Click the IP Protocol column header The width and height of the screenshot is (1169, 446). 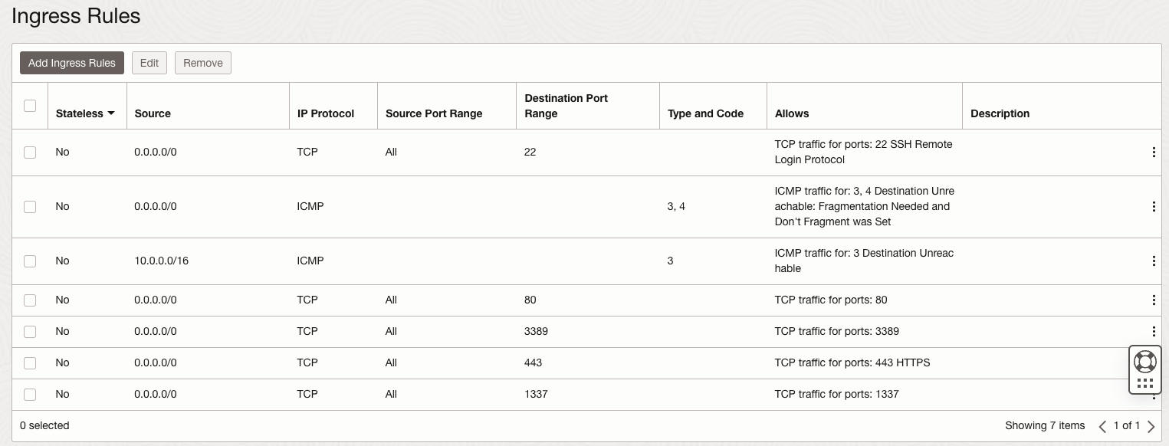pyautogui.click(x=326, y=113)
